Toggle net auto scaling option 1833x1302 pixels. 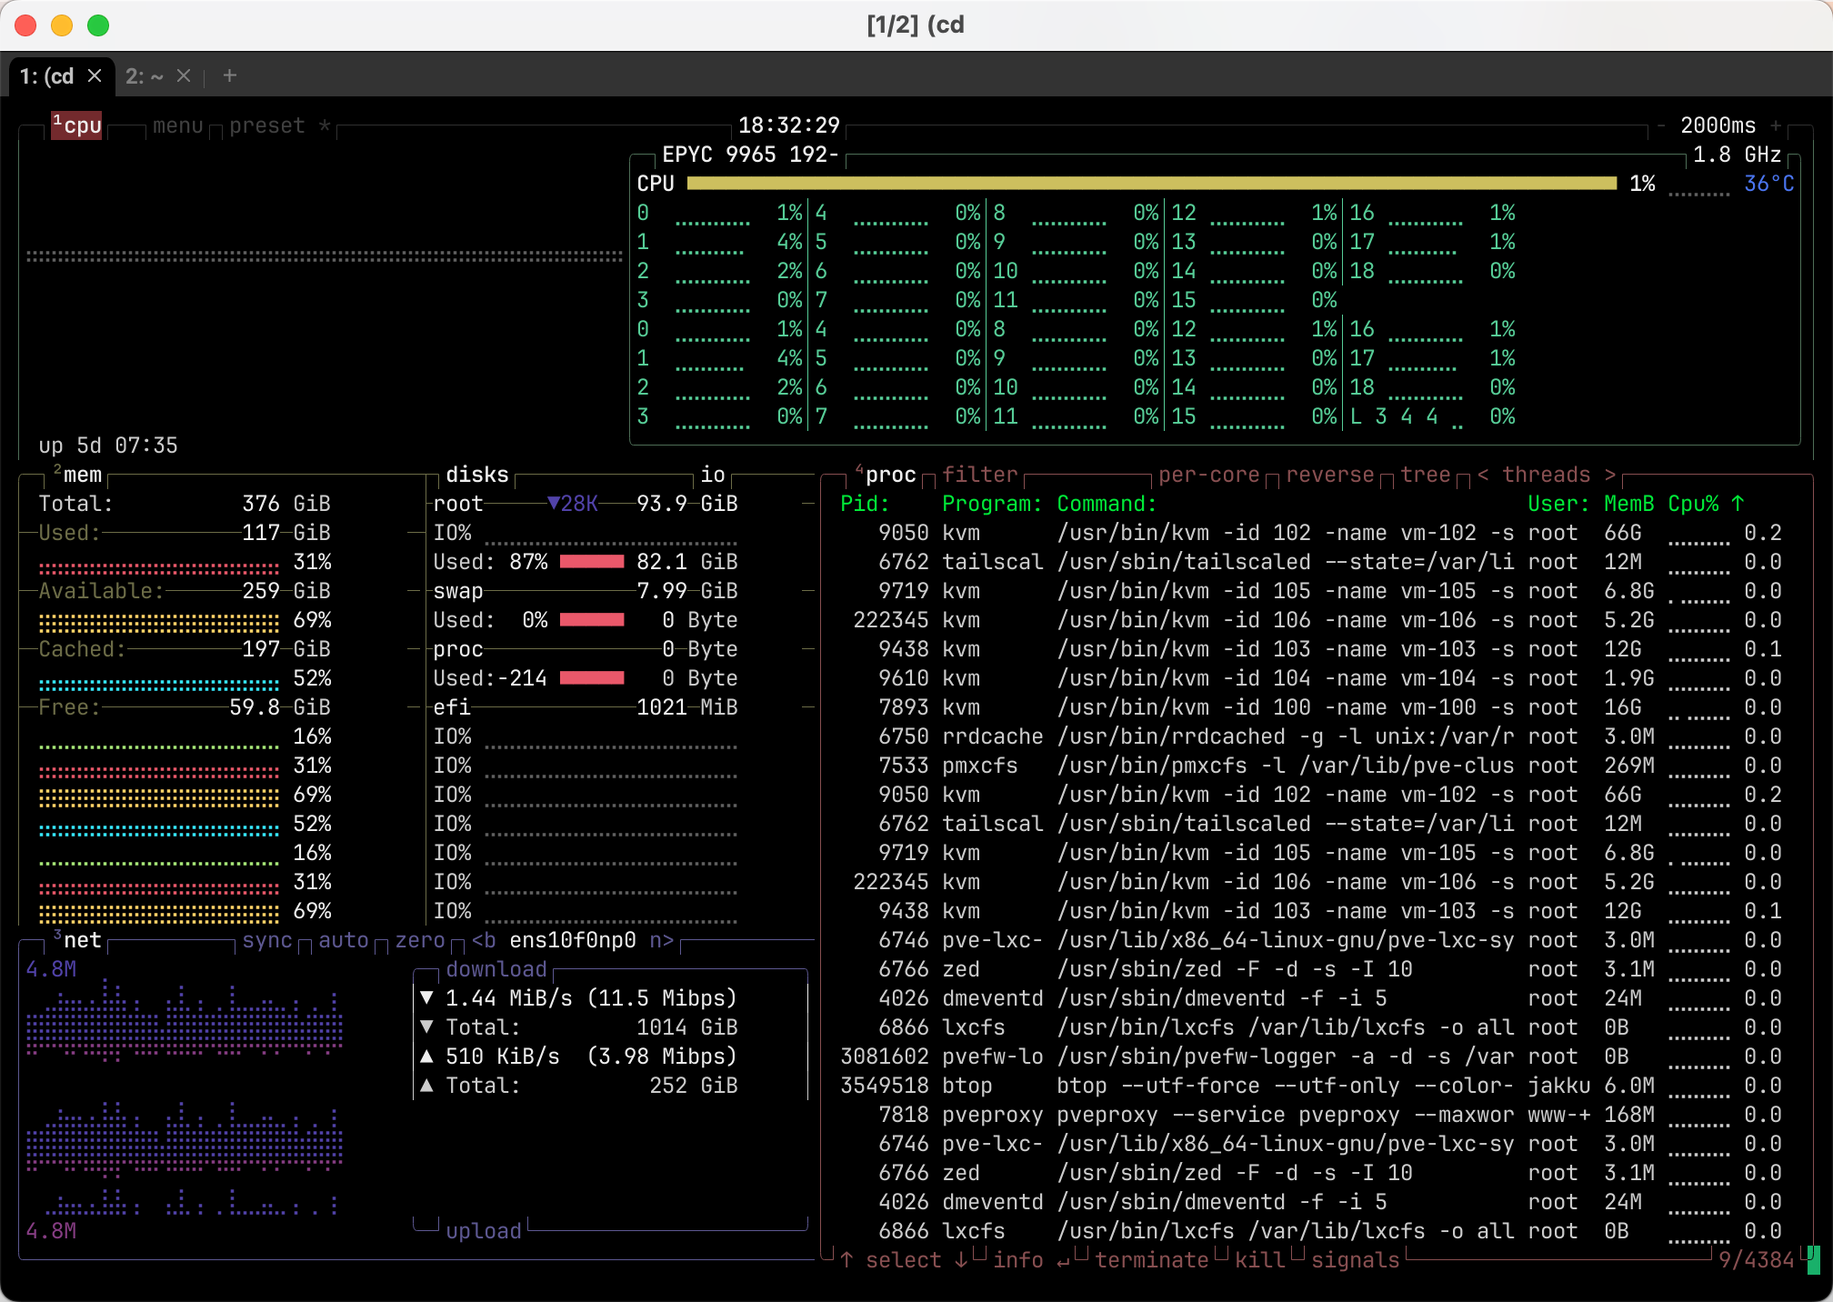[344, 940]
